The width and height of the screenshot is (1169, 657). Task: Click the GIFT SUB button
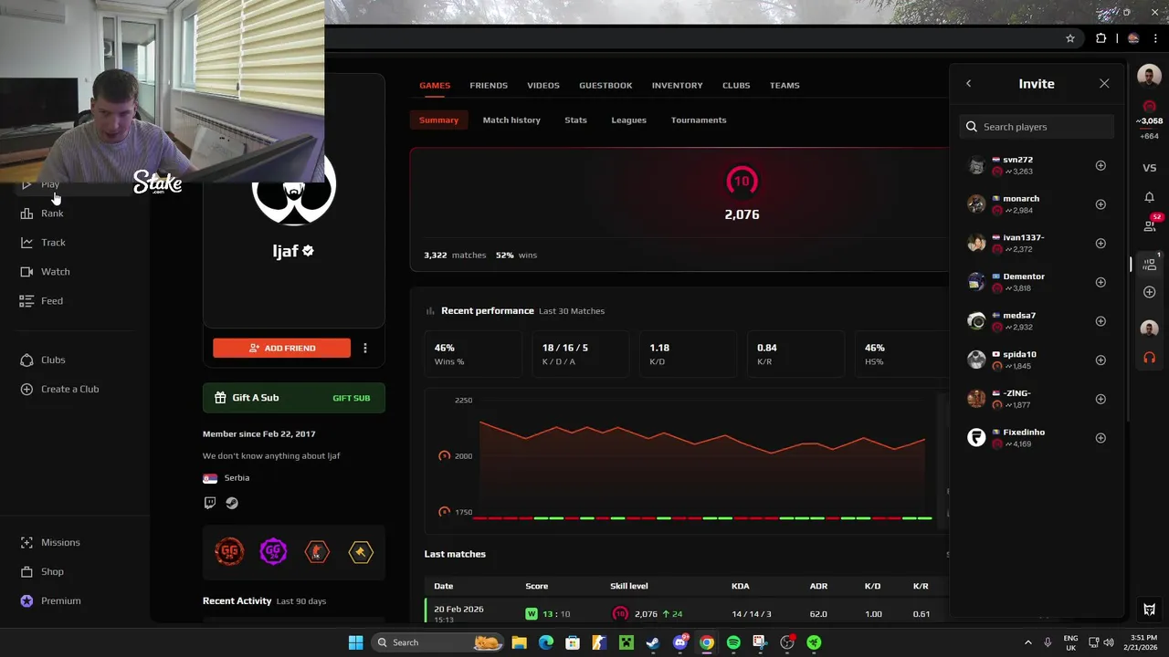(x=352, y=398)
